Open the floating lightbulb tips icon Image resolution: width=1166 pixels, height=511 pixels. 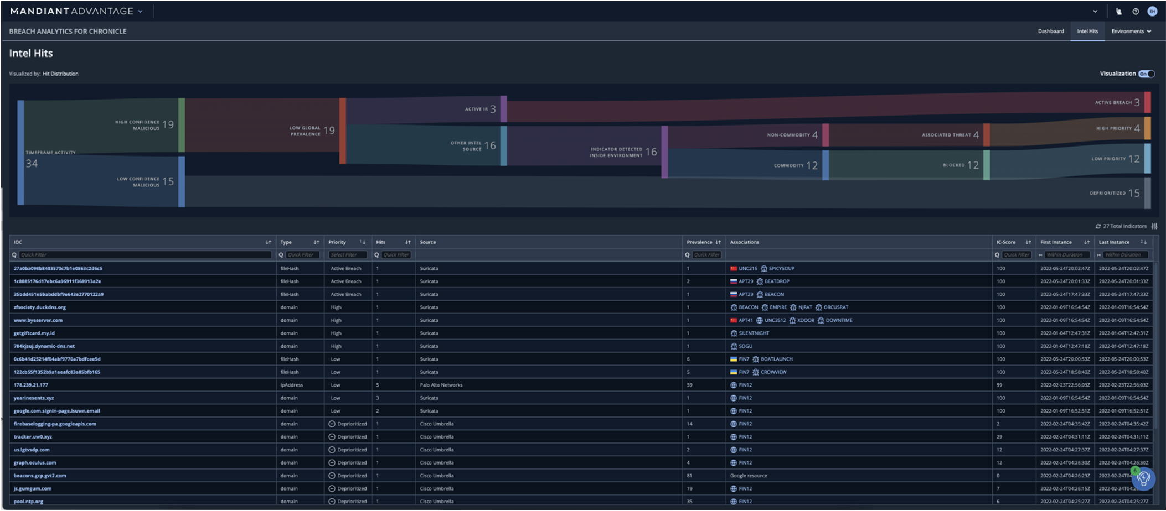pos(1143,479)
